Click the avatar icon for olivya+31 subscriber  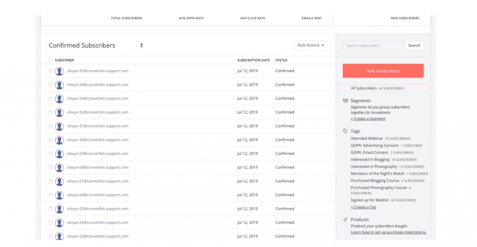59,126
